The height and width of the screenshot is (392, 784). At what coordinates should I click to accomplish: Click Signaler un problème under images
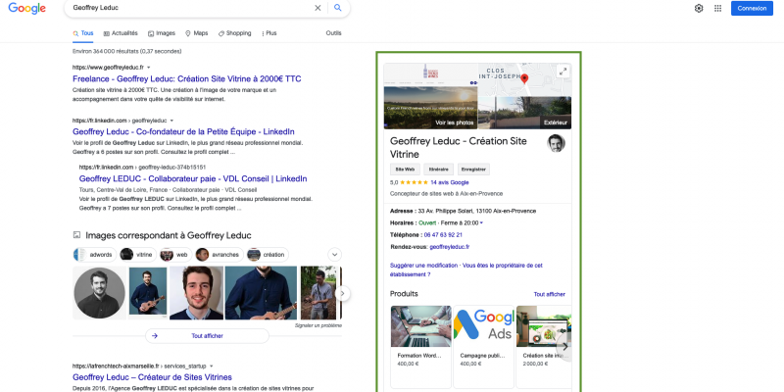point(318,325)
